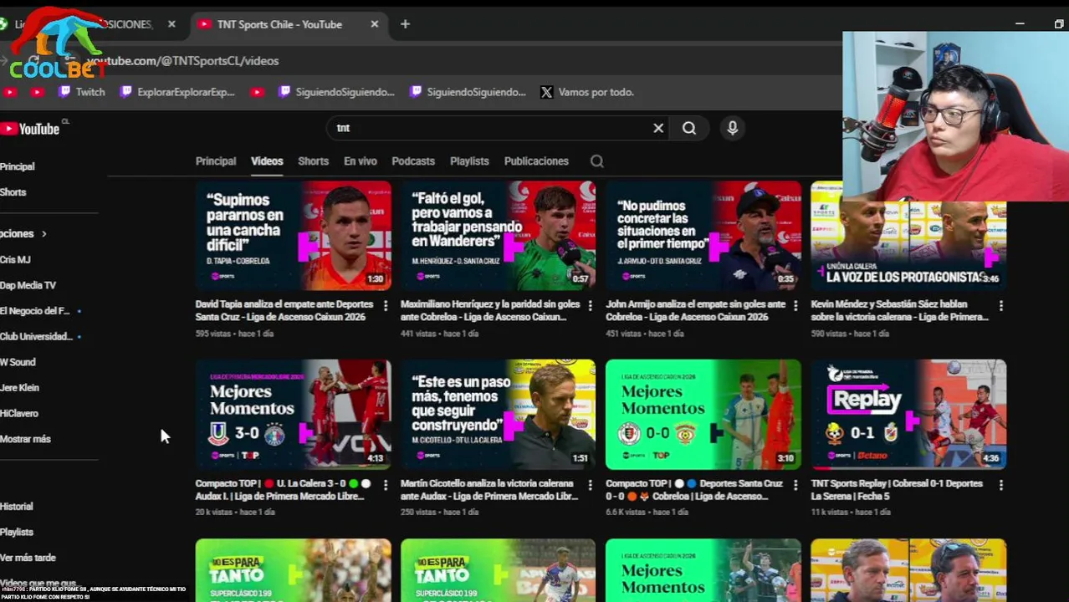1069x602 pixels.
Task: Open W Sound subscription
Action: [18, 362]
